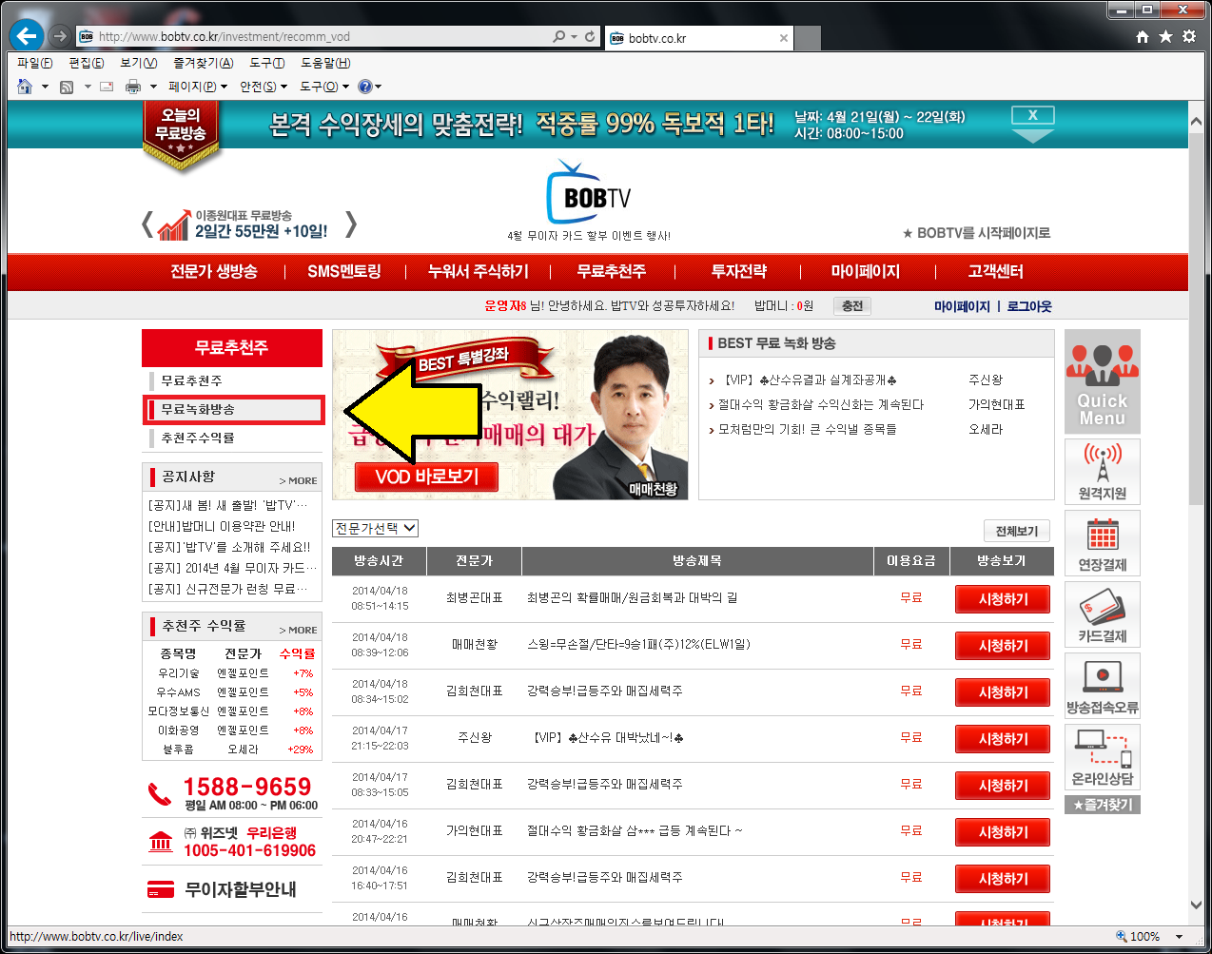
Task: Click the BOBTV logo
Action: [589, 192]
